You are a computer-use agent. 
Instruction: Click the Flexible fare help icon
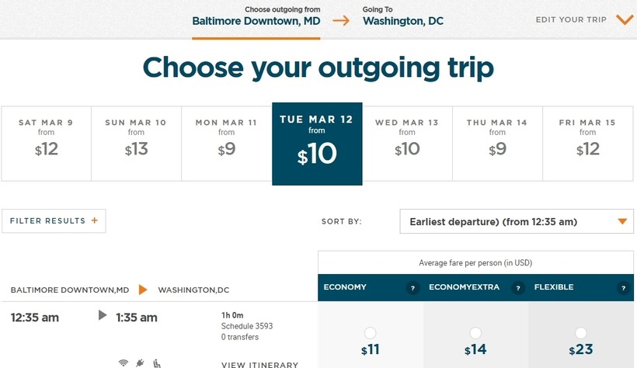[x=623, y=288]
